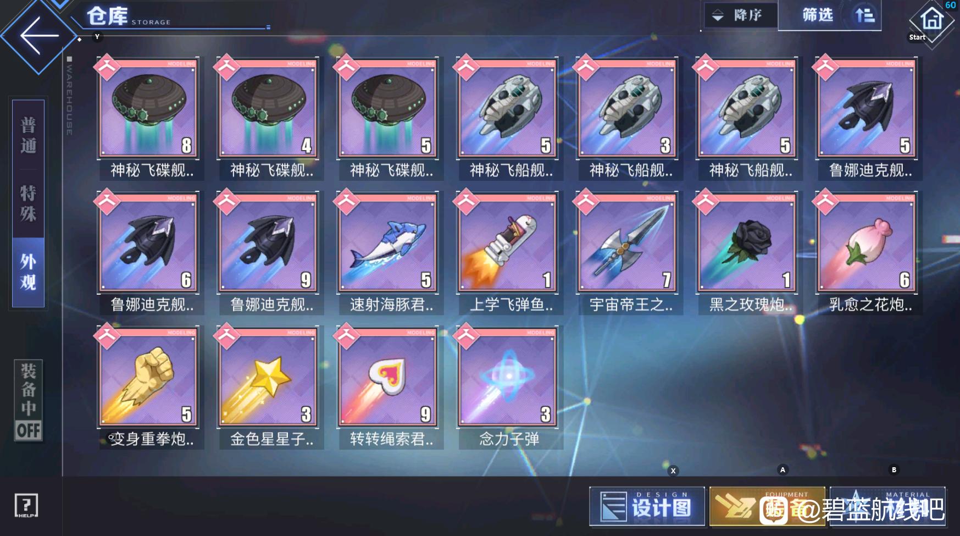Select the 金色星星子 golden star item

269,387
